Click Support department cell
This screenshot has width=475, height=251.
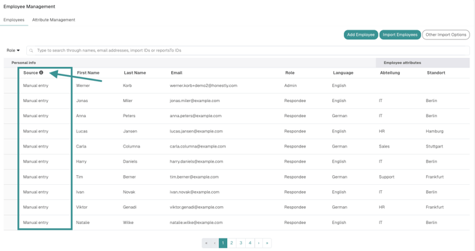pos(387,177)
